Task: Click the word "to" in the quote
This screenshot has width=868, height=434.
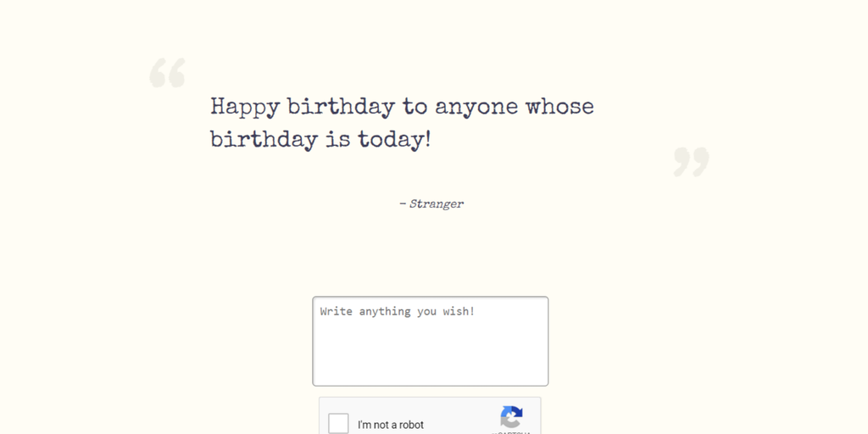Action: (x=415, y=108)
